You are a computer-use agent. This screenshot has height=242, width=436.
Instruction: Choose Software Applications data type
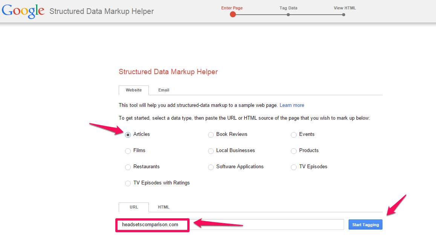coord(211,167)
